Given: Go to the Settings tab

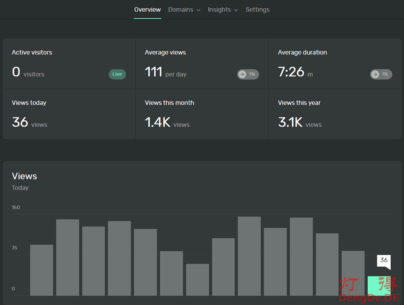Looking at the screenshot, I should coord(257,9).
